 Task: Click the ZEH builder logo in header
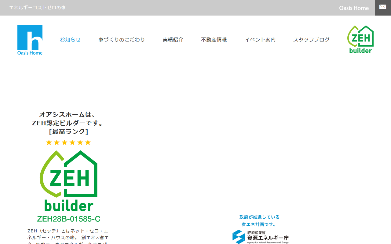tap(360, 39)
